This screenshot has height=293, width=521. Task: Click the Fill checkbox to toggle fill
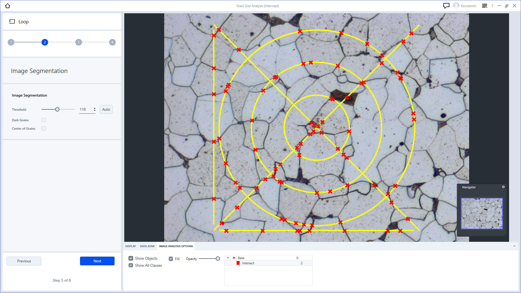tap(171, 259)
